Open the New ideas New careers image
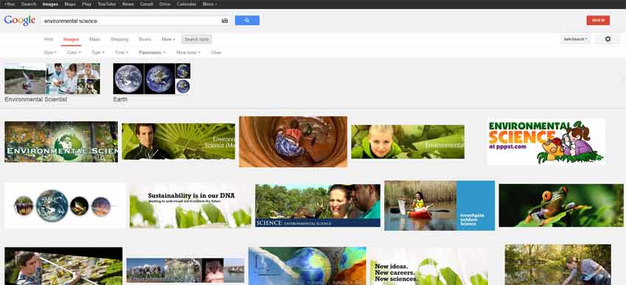626x285 pixels. tap(429, 266)
